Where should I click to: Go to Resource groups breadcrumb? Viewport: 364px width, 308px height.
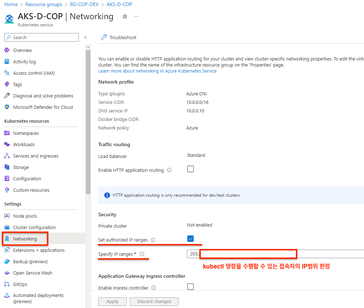(x=44, y=4)
